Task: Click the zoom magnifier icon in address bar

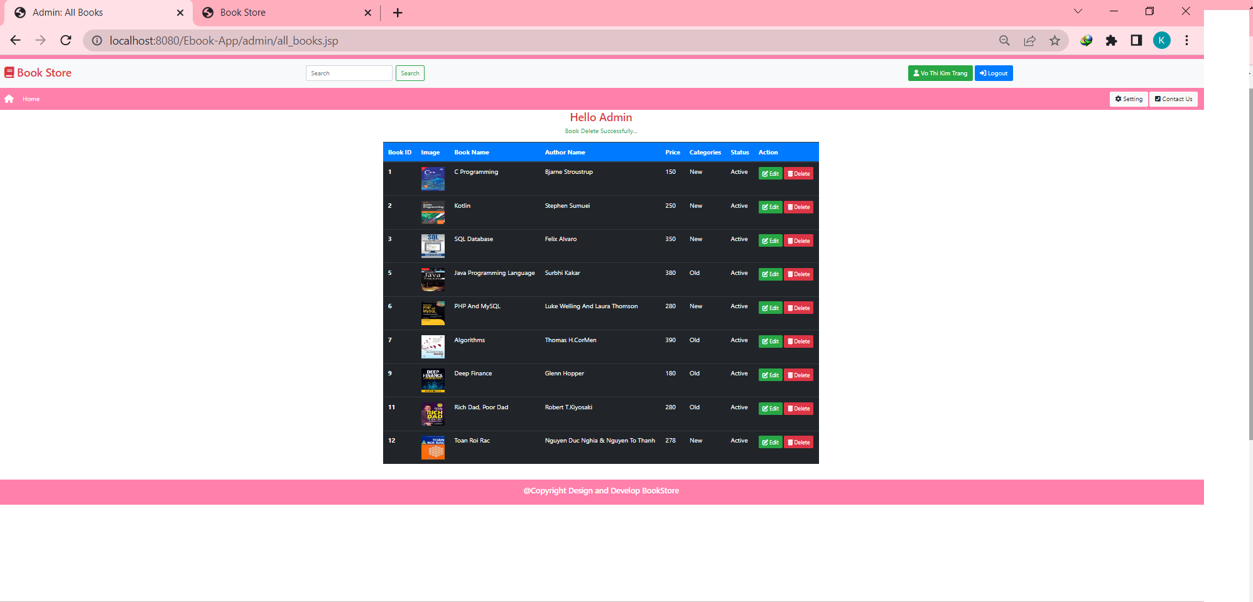Action: pos(1004,40)
